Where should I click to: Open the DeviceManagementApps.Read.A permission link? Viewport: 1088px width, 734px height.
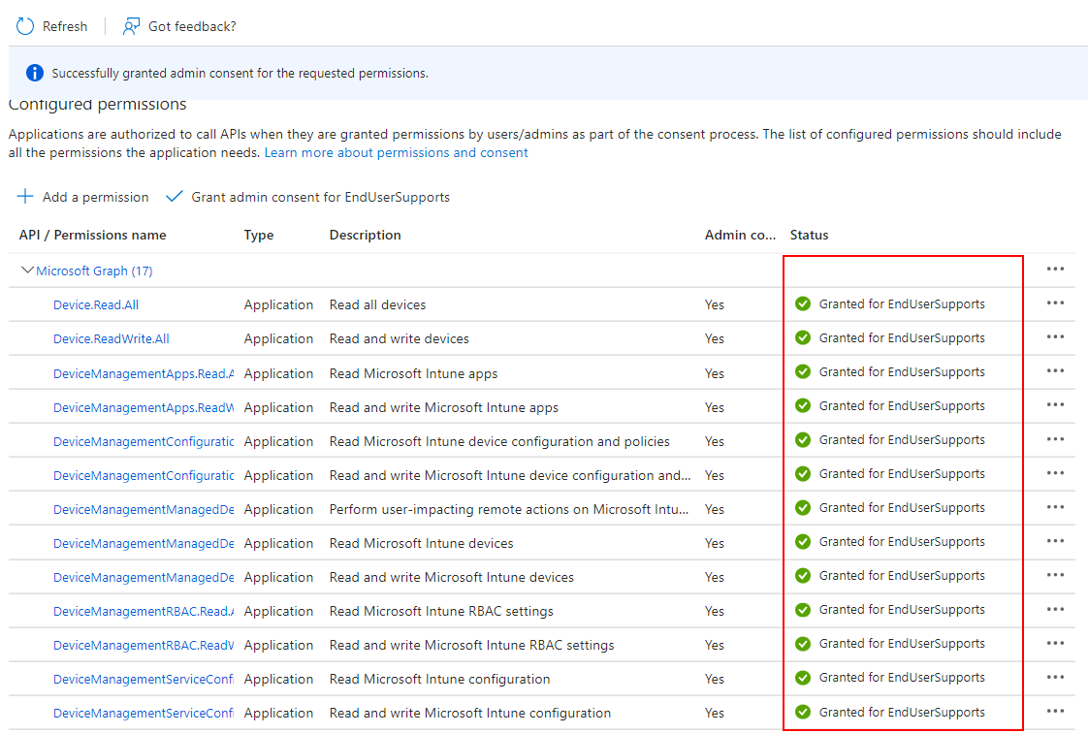(144, 373)
